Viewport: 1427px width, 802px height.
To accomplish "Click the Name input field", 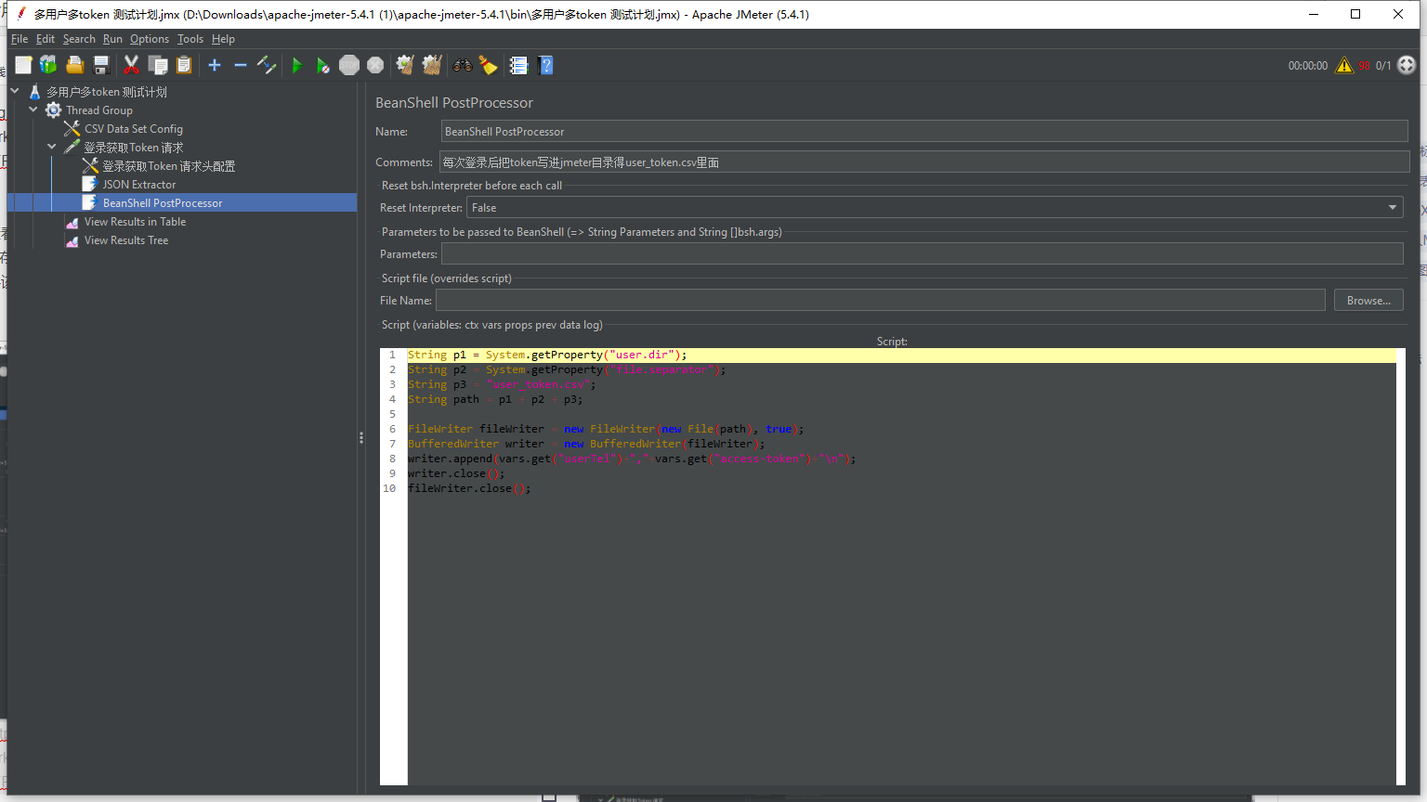I will pos(923,132).
